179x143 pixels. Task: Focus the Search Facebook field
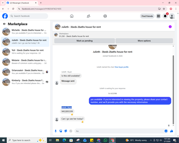(x=29, y=16)
